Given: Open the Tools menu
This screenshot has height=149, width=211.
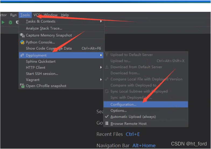Looking at the screenshot, I should [x=25, y=15].
